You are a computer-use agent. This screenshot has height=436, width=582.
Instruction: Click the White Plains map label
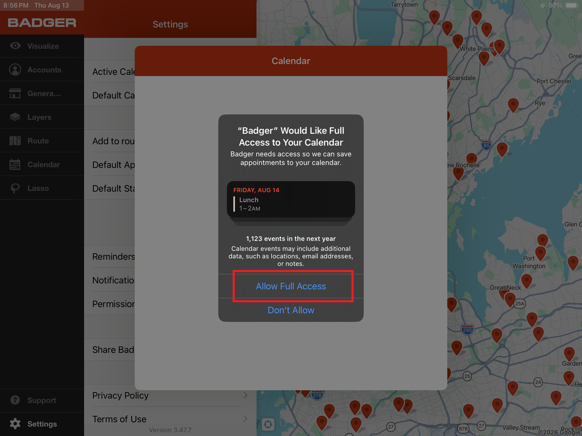coord(476,49)
